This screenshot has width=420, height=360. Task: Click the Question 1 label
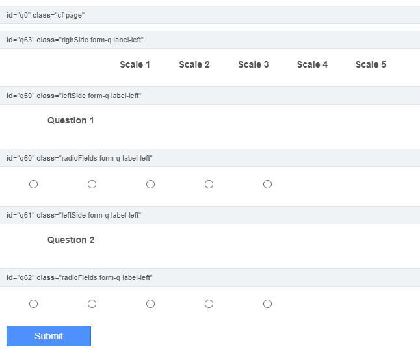[x=71, y=120]
